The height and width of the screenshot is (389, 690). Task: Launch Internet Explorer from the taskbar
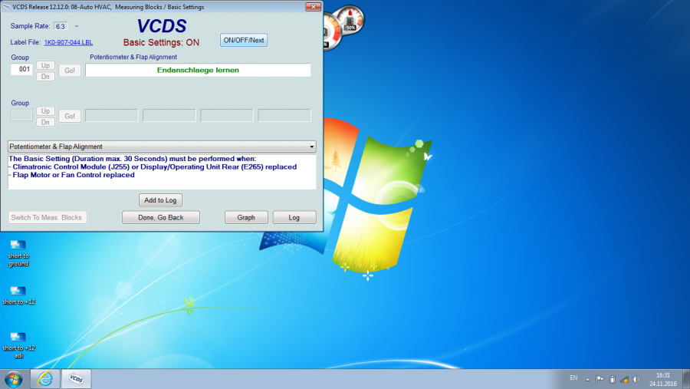[x=44, y=378]
